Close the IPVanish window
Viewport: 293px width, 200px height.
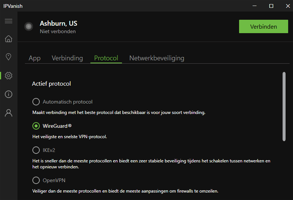point(288,6)
